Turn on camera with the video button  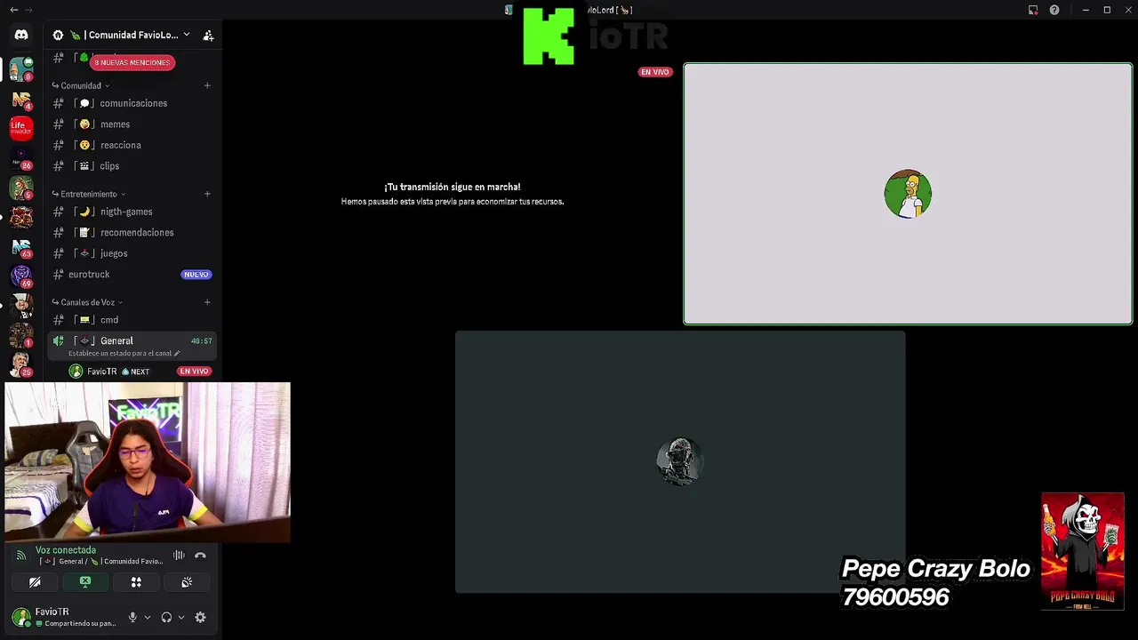[35, 582]
